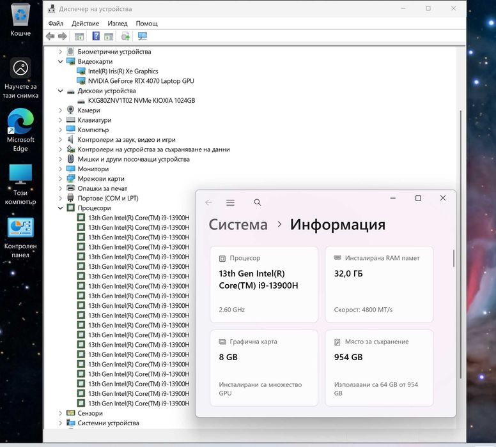Click the show/hide console tree toolbar icon
Viewport: 496px width, 447px height.
[x=79, y=36]
